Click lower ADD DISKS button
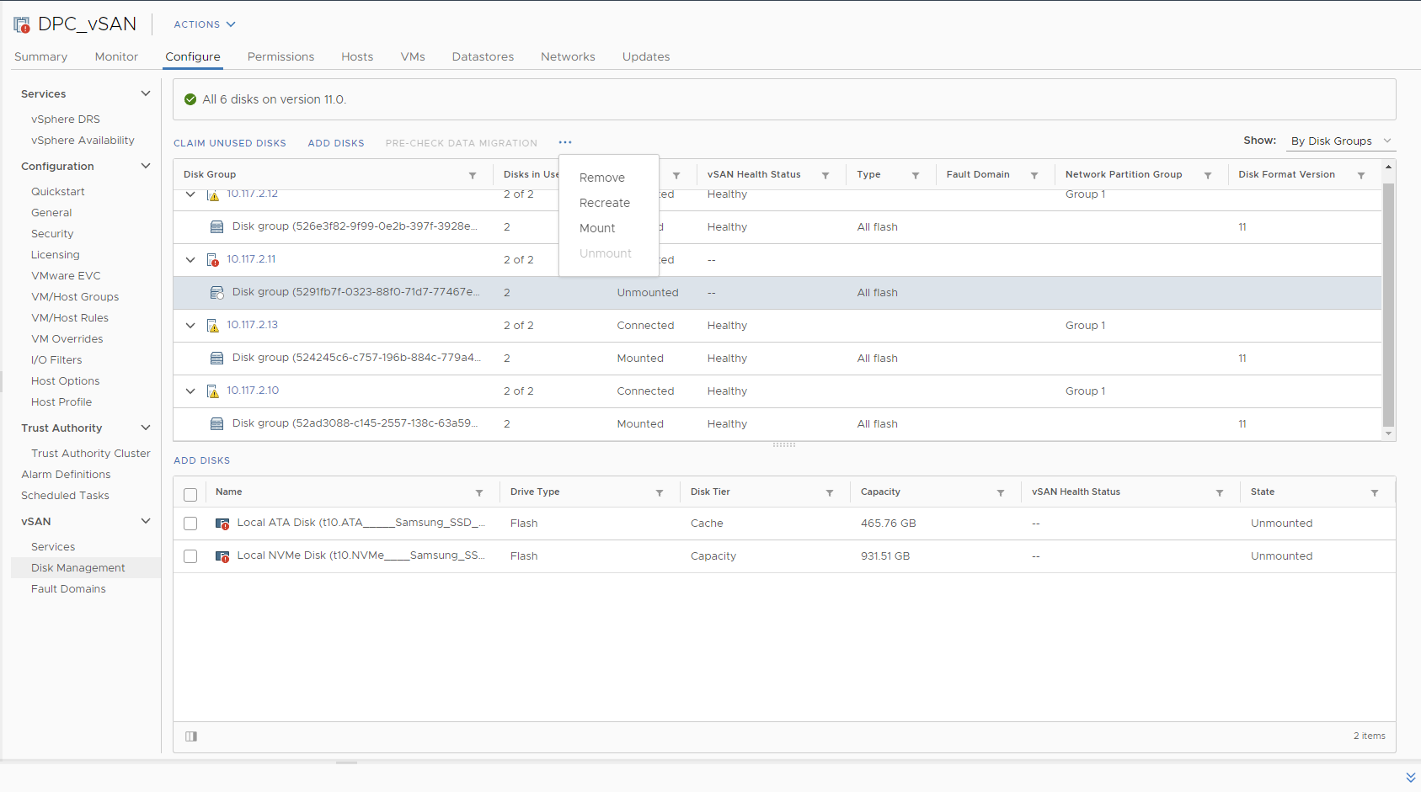Image resolution: width=1421 pixels, height=792 pixels. (201, 460)
